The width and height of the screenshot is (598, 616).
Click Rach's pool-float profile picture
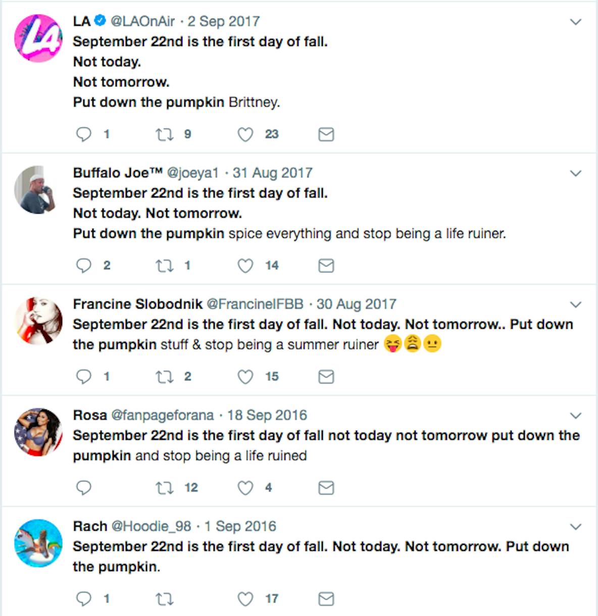[38, 543]
